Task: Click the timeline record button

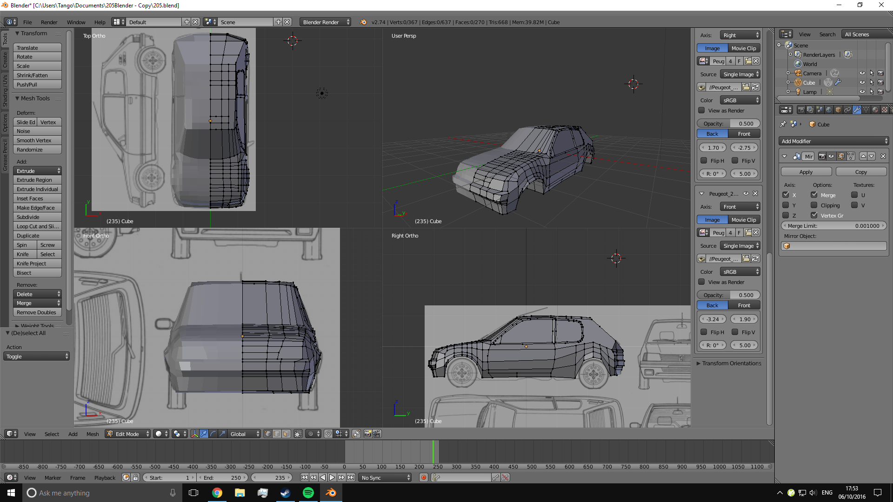Action: pyautogui.click(x=423, y=477)
